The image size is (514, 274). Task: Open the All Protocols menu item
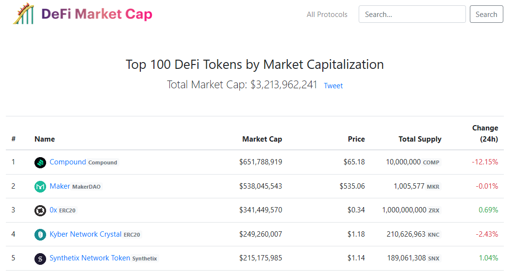pos(327,15)
